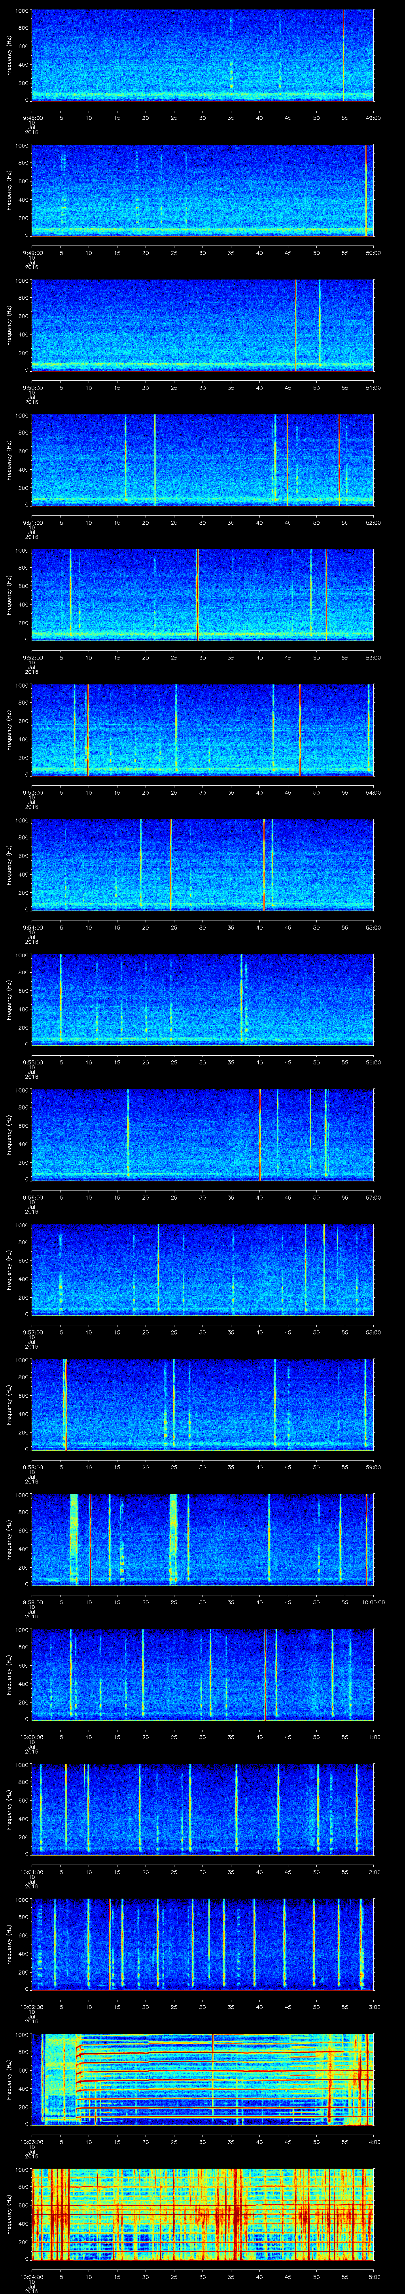The height and width of the screenshot is (2294, 405).
Task: Open the spectrogram panel starting at 9:54:00
Action: 202,864
